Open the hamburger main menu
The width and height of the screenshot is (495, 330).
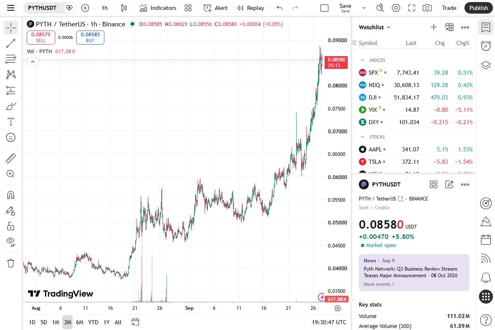(x=11, y=8)
